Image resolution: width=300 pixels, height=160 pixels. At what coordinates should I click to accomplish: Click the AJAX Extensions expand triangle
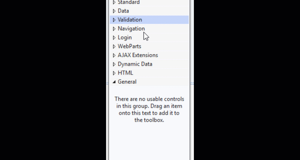[114, 55]
